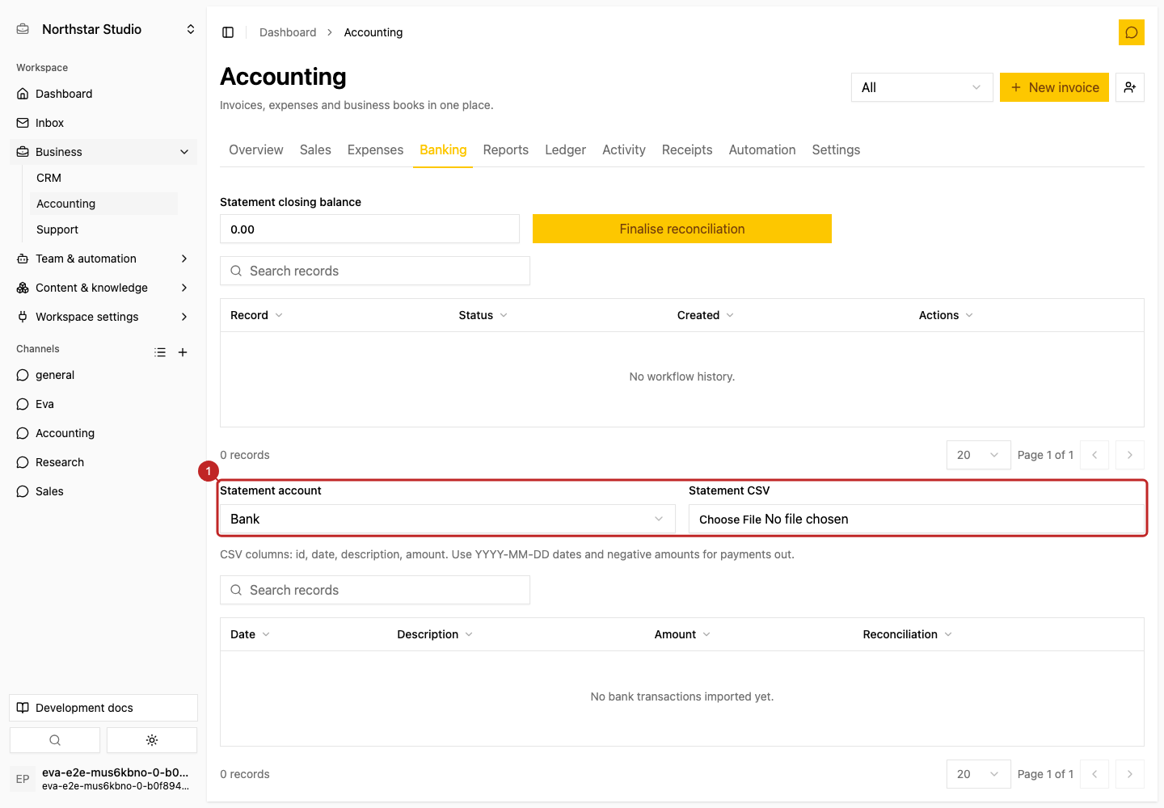Click the New invoice button
The height and width of the screenshot is (808, 1164).
coord(1054,87)
